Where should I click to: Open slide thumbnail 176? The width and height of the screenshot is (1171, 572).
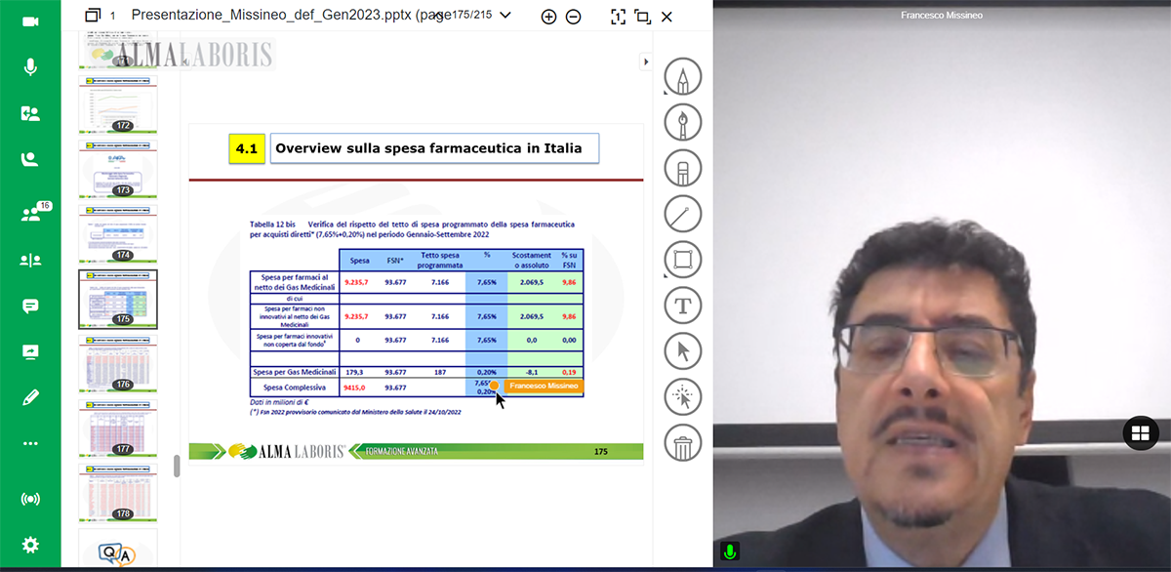[117, 364]
